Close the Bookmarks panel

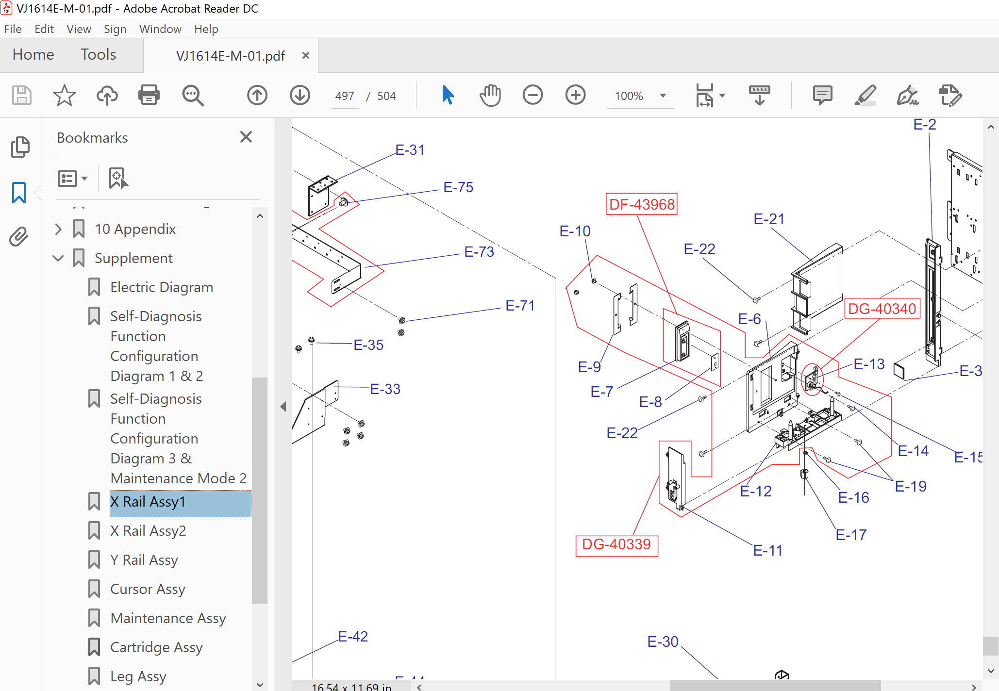pos(246,137)
